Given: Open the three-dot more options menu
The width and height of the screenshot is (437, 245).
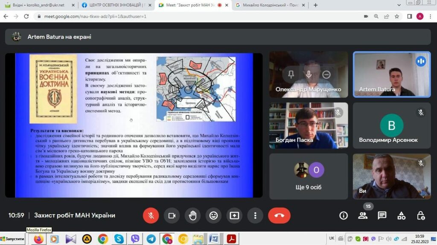Looking at the screenshot, I should point(256,215).
